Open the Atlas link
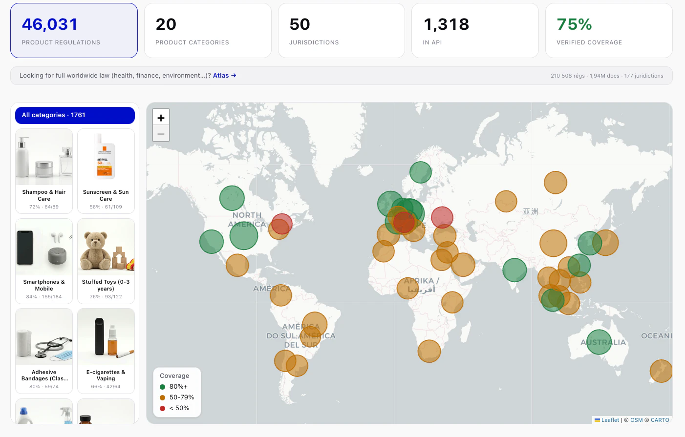The width and height of the screenshot is (685, 437). (225, 75)
